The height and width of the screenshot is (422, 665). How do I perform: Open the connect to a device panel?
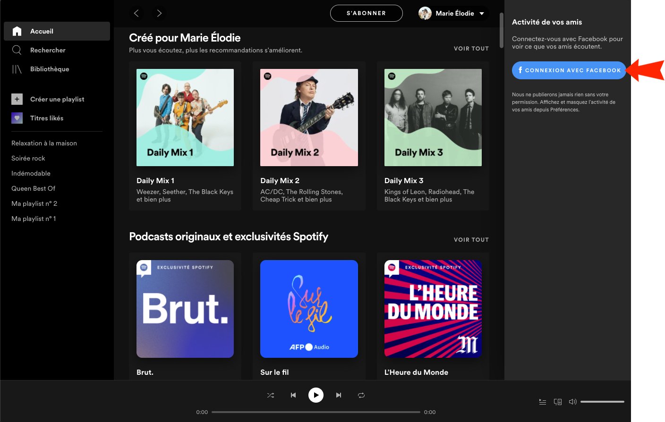point(558,402)
